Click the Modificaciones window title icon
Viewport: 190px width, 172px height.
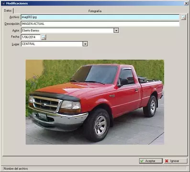coord(3,3)
